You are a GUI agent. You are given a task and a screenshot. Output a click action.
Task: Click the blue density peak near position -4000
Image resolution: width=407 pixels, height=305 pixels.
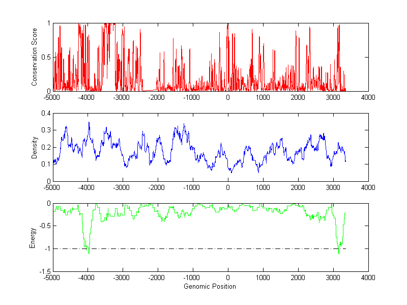[x=89, y=124]
